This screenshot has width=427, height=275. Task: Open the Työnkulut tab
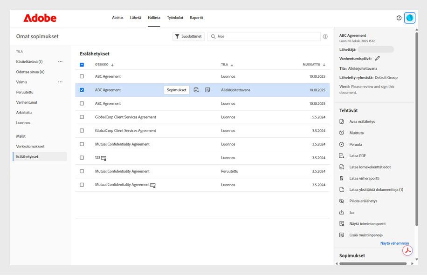(175, 18)
